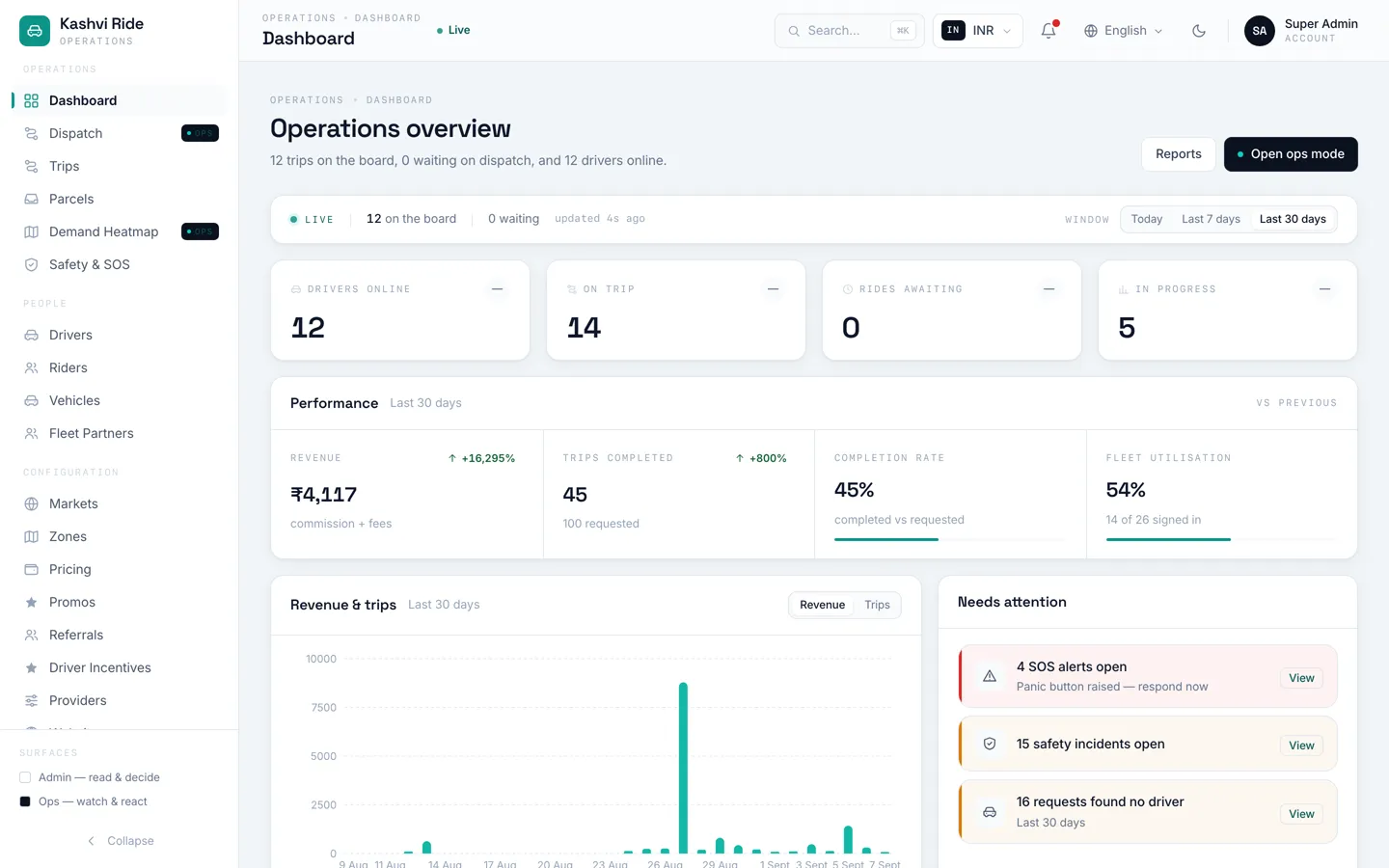Image resolution: width=1389 pixels, height=868 pixels.
Task: Open the English language dropdown
Action: (1123, 31)
